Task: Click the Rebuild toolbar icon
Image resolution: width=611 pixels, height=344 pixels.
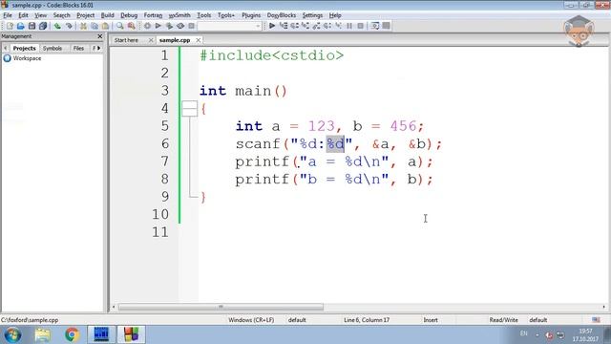Action: (180, 26)
